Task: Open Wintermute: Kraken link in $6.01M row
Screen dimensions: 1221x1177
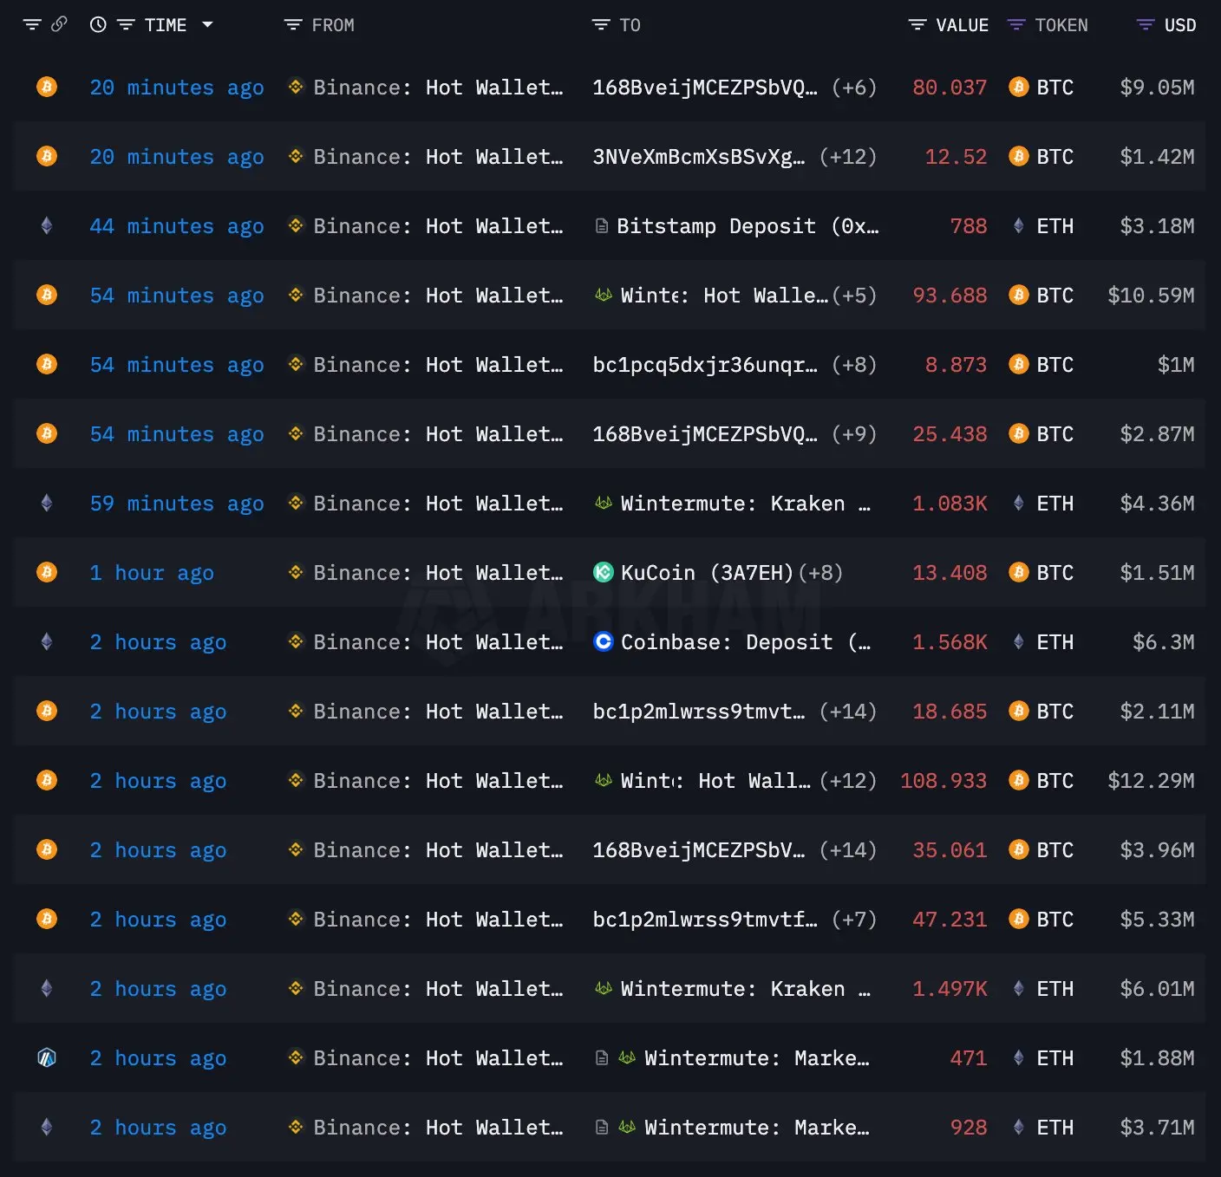Action: [x=746, y=989]
